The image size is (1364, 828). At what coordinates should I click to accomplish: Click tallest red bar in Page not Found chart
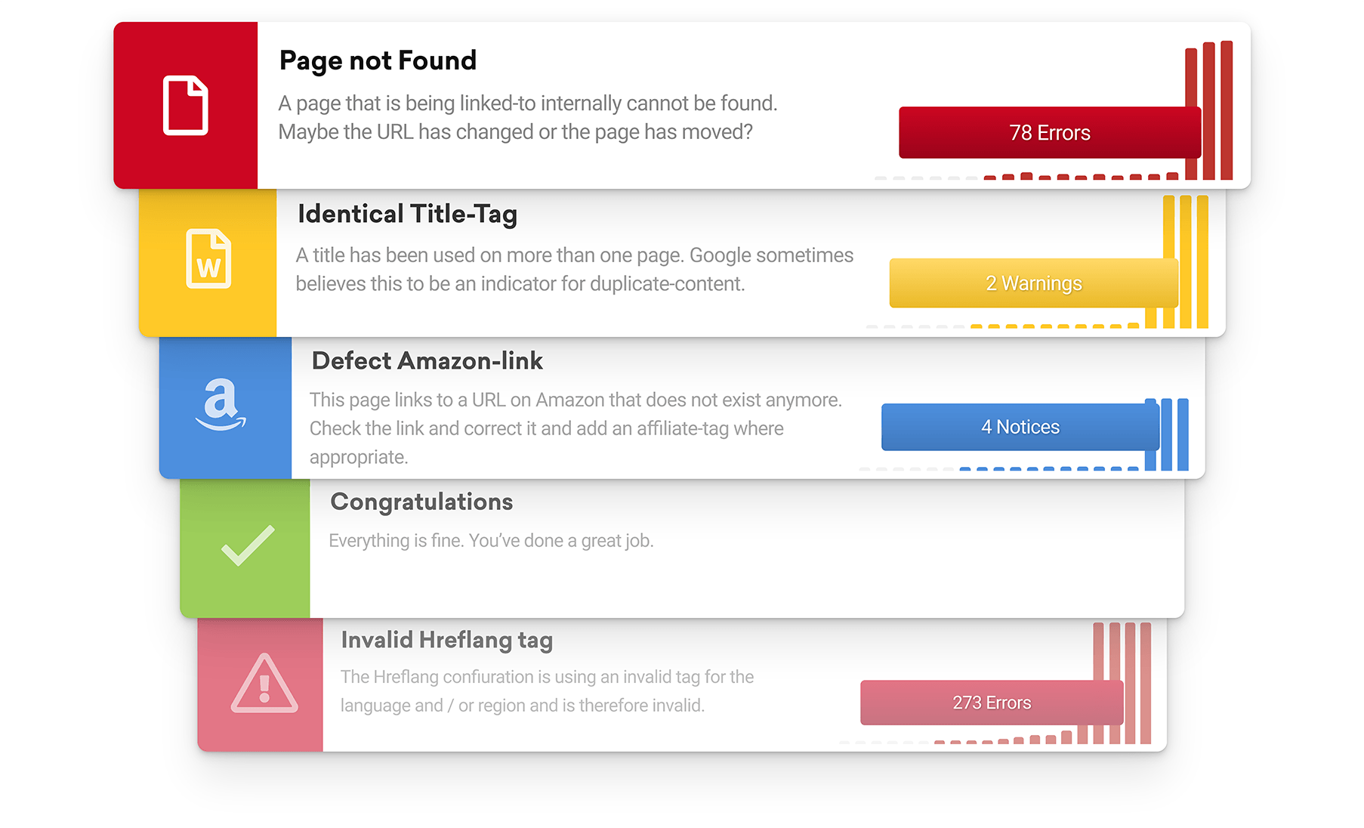(1227, 110)
